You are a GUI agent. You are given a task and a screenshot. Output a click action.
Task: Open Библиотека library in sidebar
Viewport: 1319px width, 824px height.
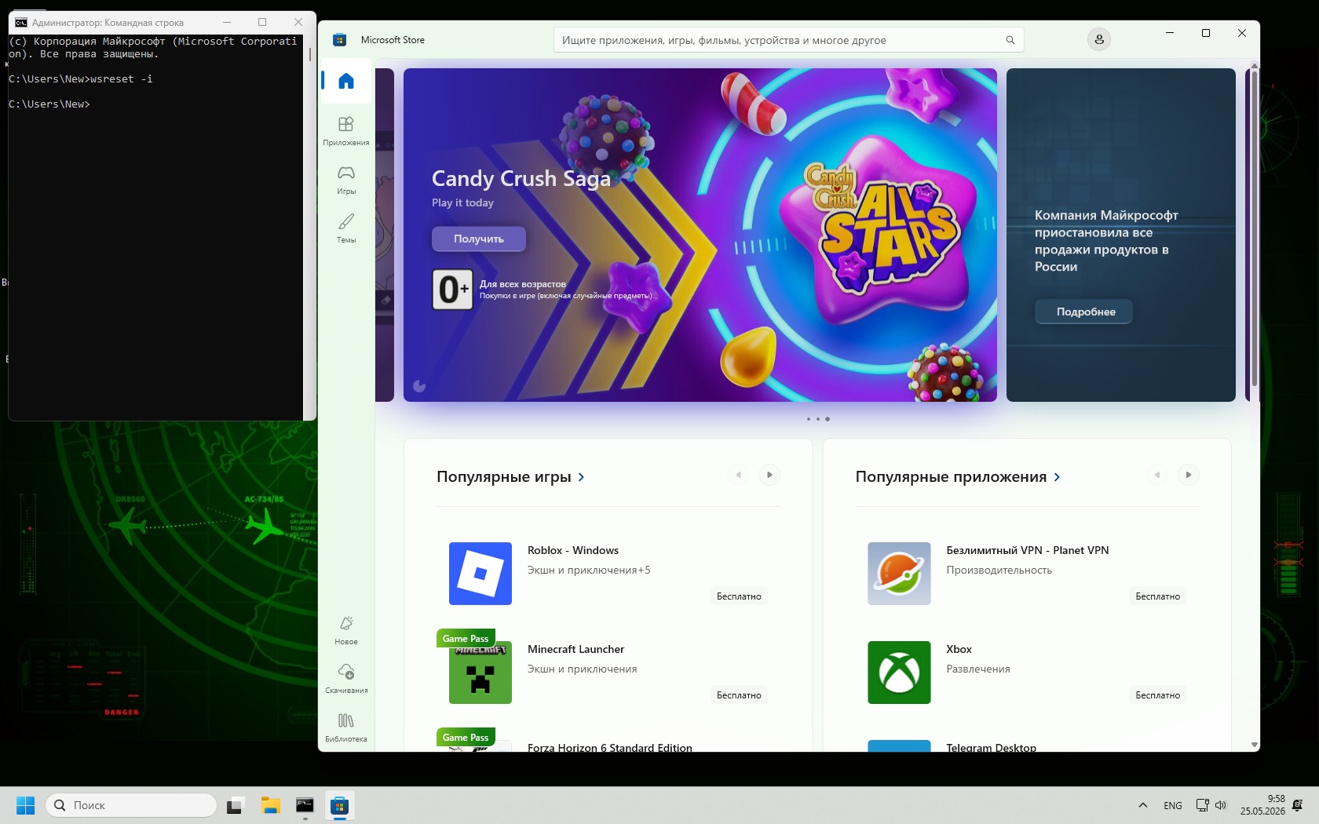point(346,727)
